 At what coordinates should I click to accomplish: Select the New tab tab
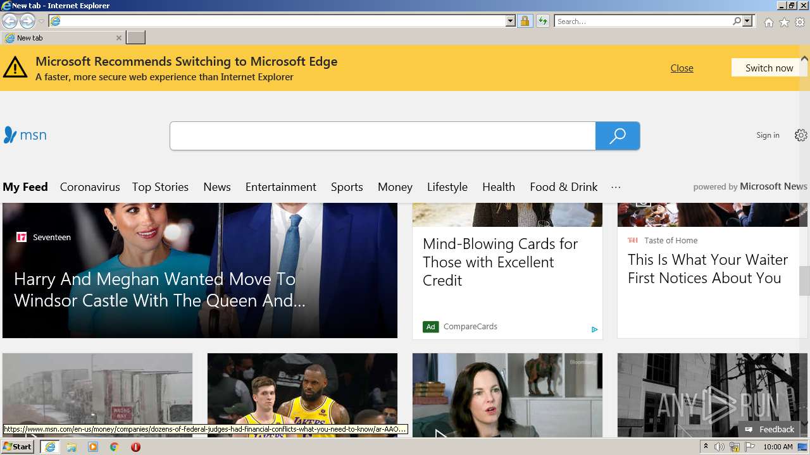[x=63, y=38]
